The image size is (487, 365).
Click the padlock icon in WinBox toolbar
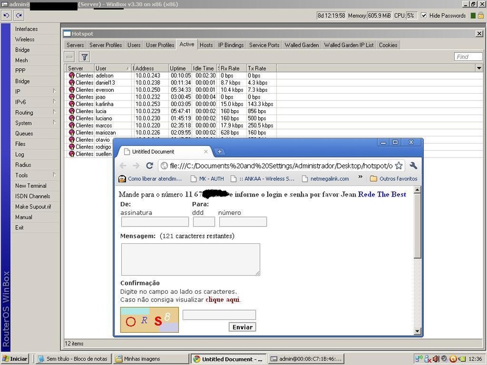pyautogui.click(x=480, y=16)
